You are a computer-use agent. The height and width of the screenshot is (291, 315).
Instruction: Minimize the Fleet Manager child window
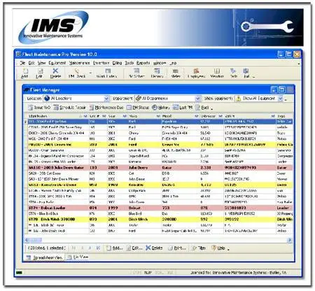click(x=274, y=90)
